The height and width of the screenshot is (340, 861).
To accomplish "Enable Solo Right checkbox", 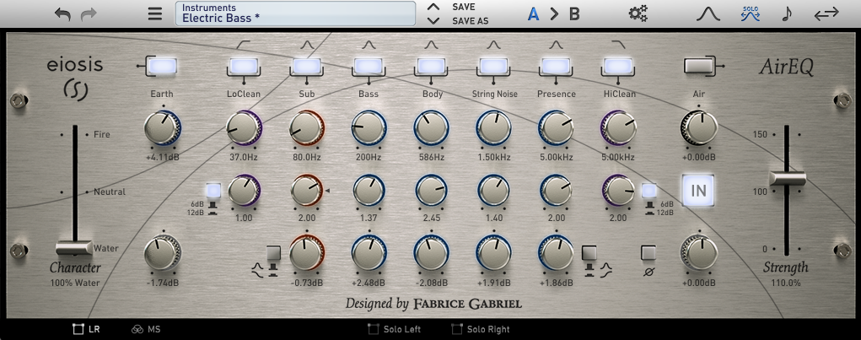I will point(481,330).
